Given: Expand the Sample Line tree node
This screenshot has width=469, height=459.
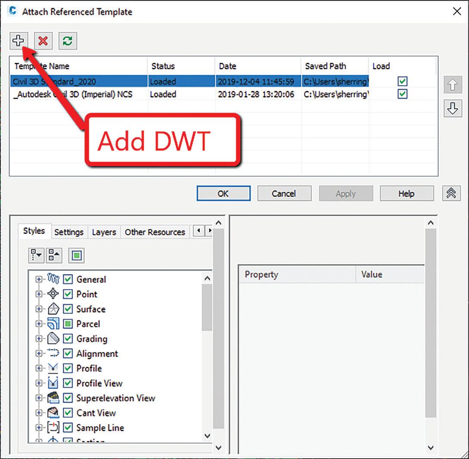Looking at the screenshot, I should (39, 427).
